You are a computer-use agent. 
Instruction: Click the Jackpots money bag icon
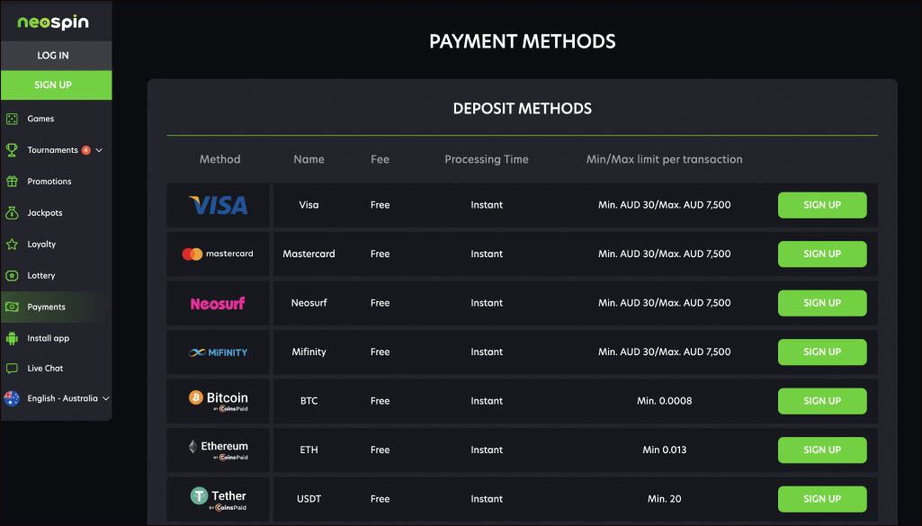coord(12,213)
